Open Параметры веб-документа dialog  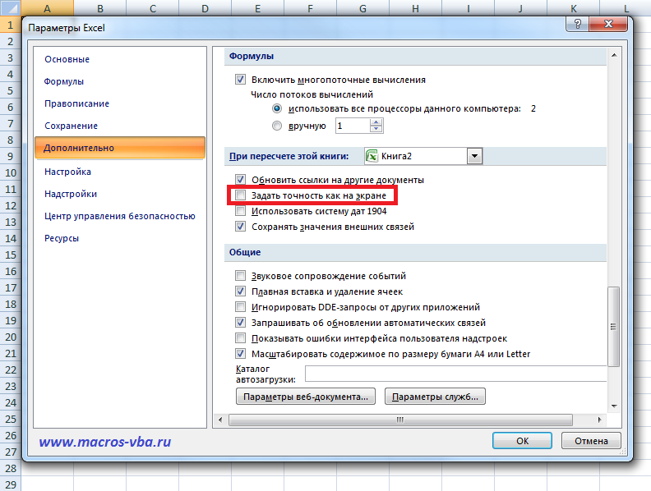pos(306,397)
